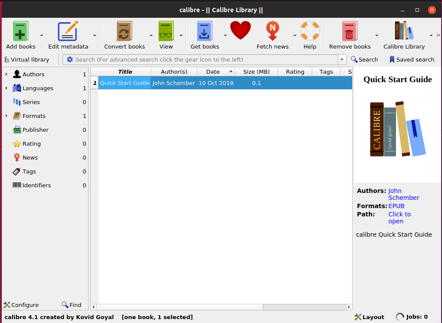
Task: Open the John Schember author link
Action: tap(404, 194)
